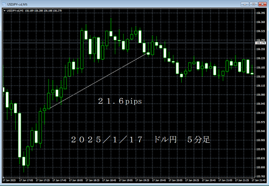Click the '17 Jan 17:05' time axis label
The height and width of the screenshot is (186, 269).
pos(26,180)
